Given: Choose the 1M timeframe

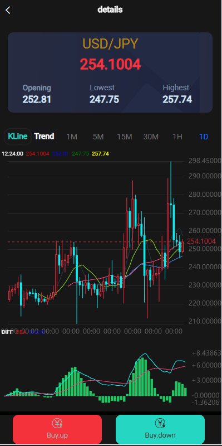Looking at the screenshot, I should pyautogui.click(x=72, y=137).
